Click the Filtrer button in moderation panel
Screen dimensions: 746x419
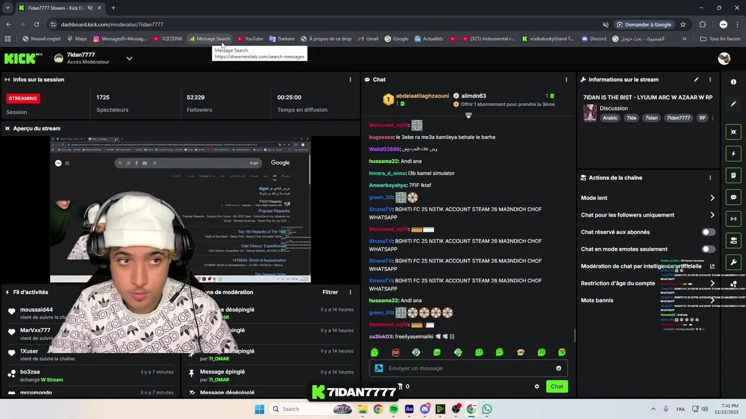330,292
